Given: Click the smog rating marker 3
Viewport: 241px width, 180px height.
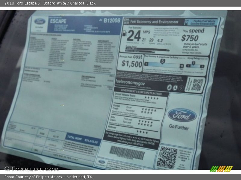Looking at the screenshot, I should pyautogui.click(x=193, y=63).
